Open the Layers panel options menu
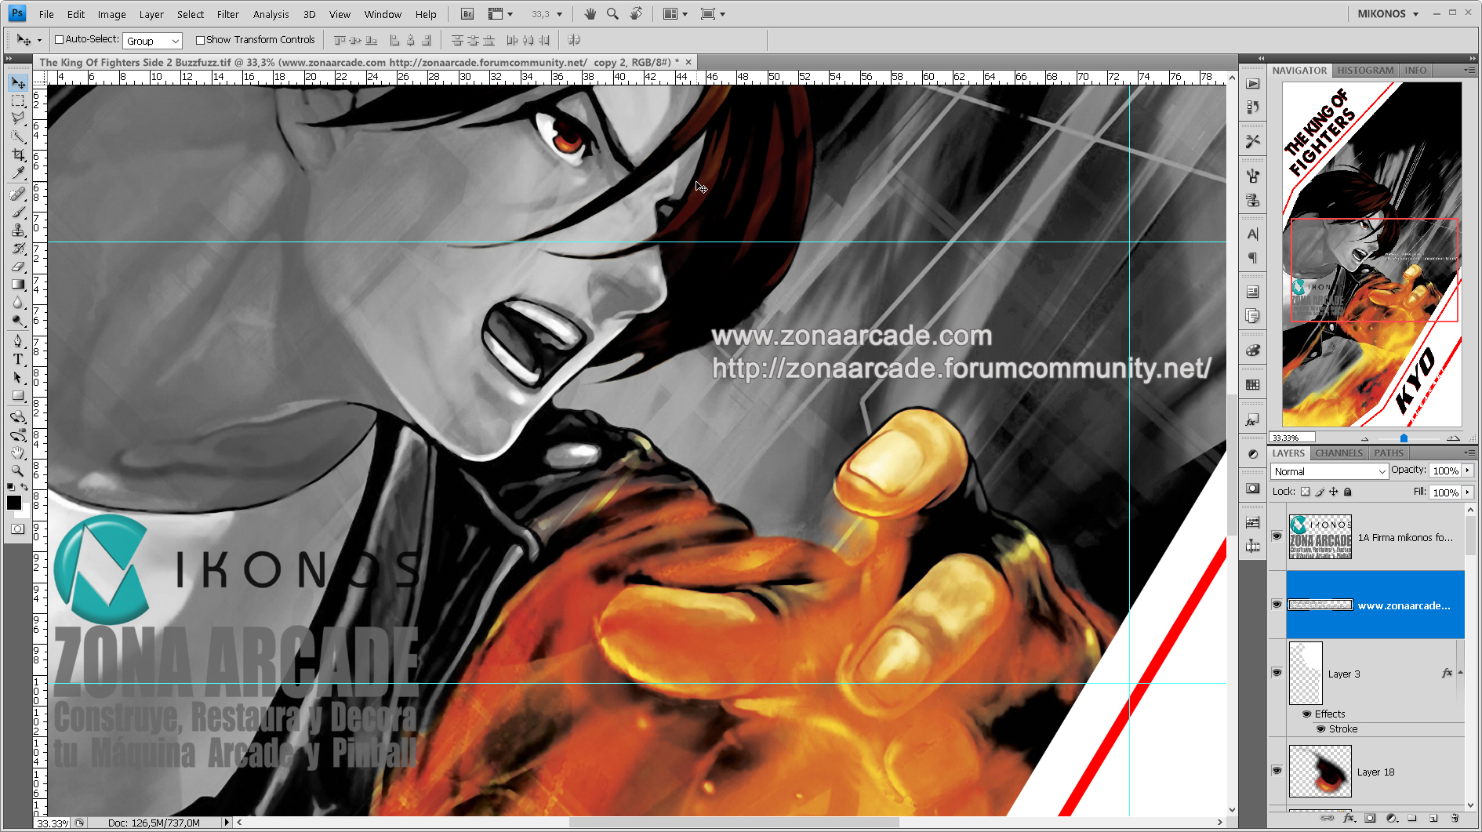The image size is (1482, 832). point(1469,453)
